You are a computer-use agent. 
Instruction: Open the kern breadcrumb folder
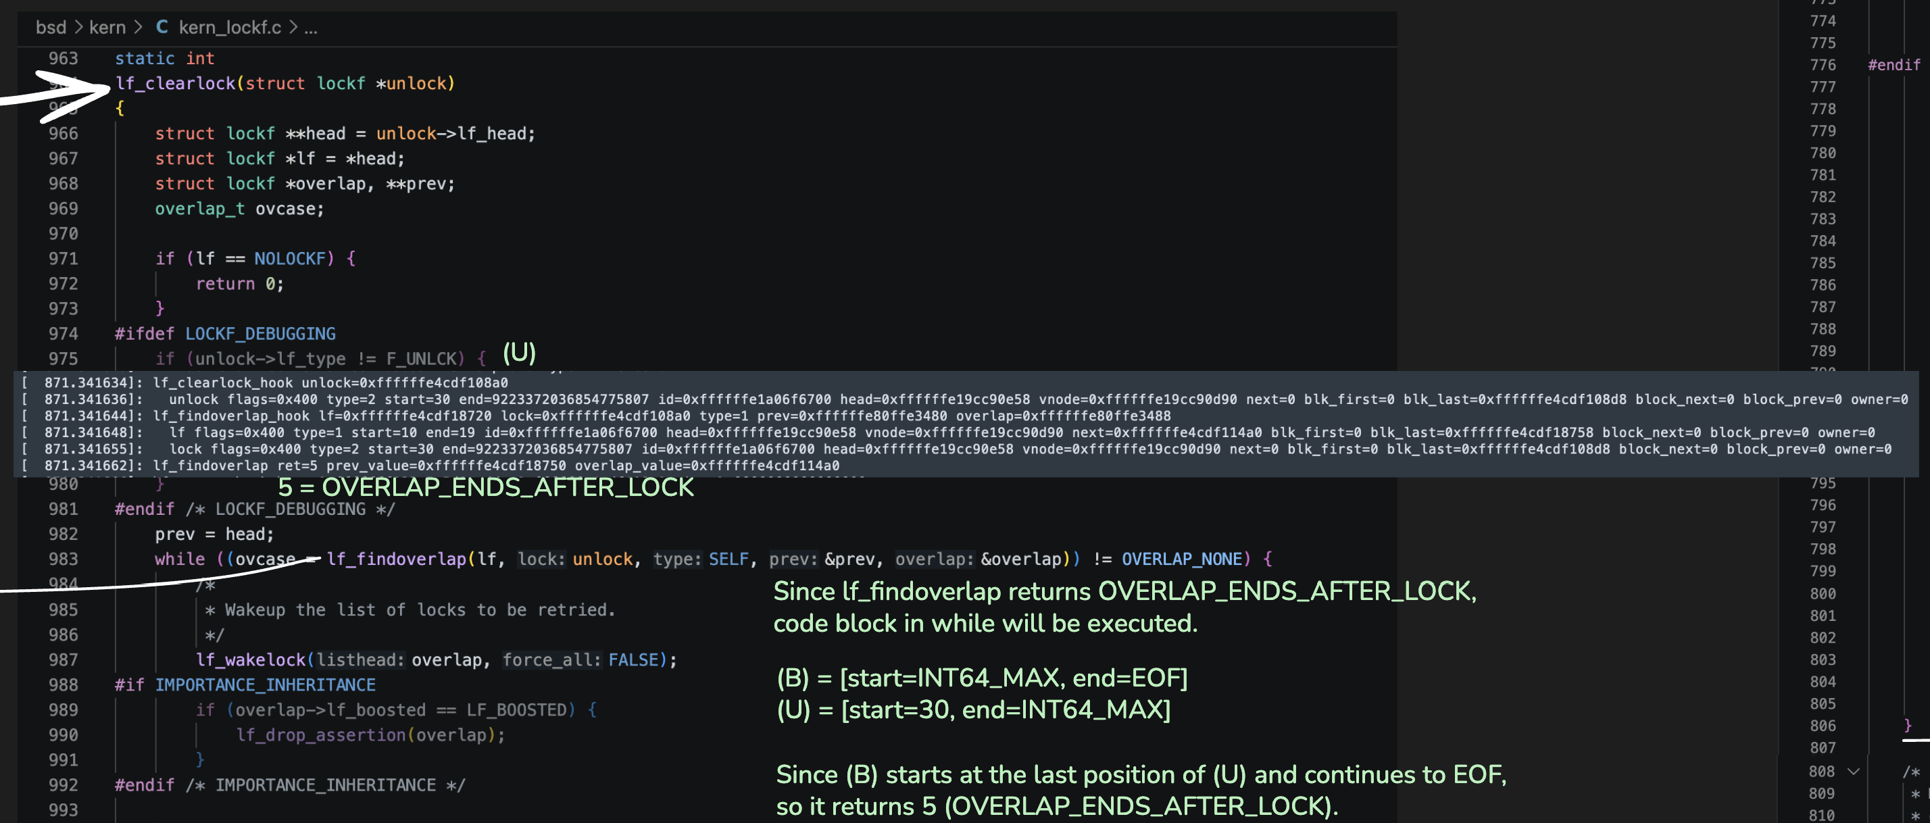pos(107,28)
